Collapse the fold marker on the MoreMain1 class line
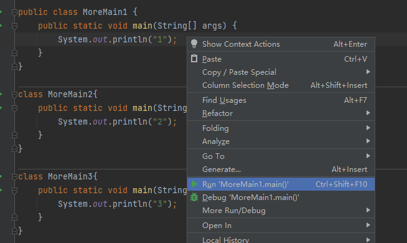The image size is (407, 243). point(14,12)
